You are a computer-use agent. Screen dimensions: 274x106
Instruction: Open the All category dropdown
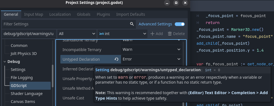click(77, 34)
